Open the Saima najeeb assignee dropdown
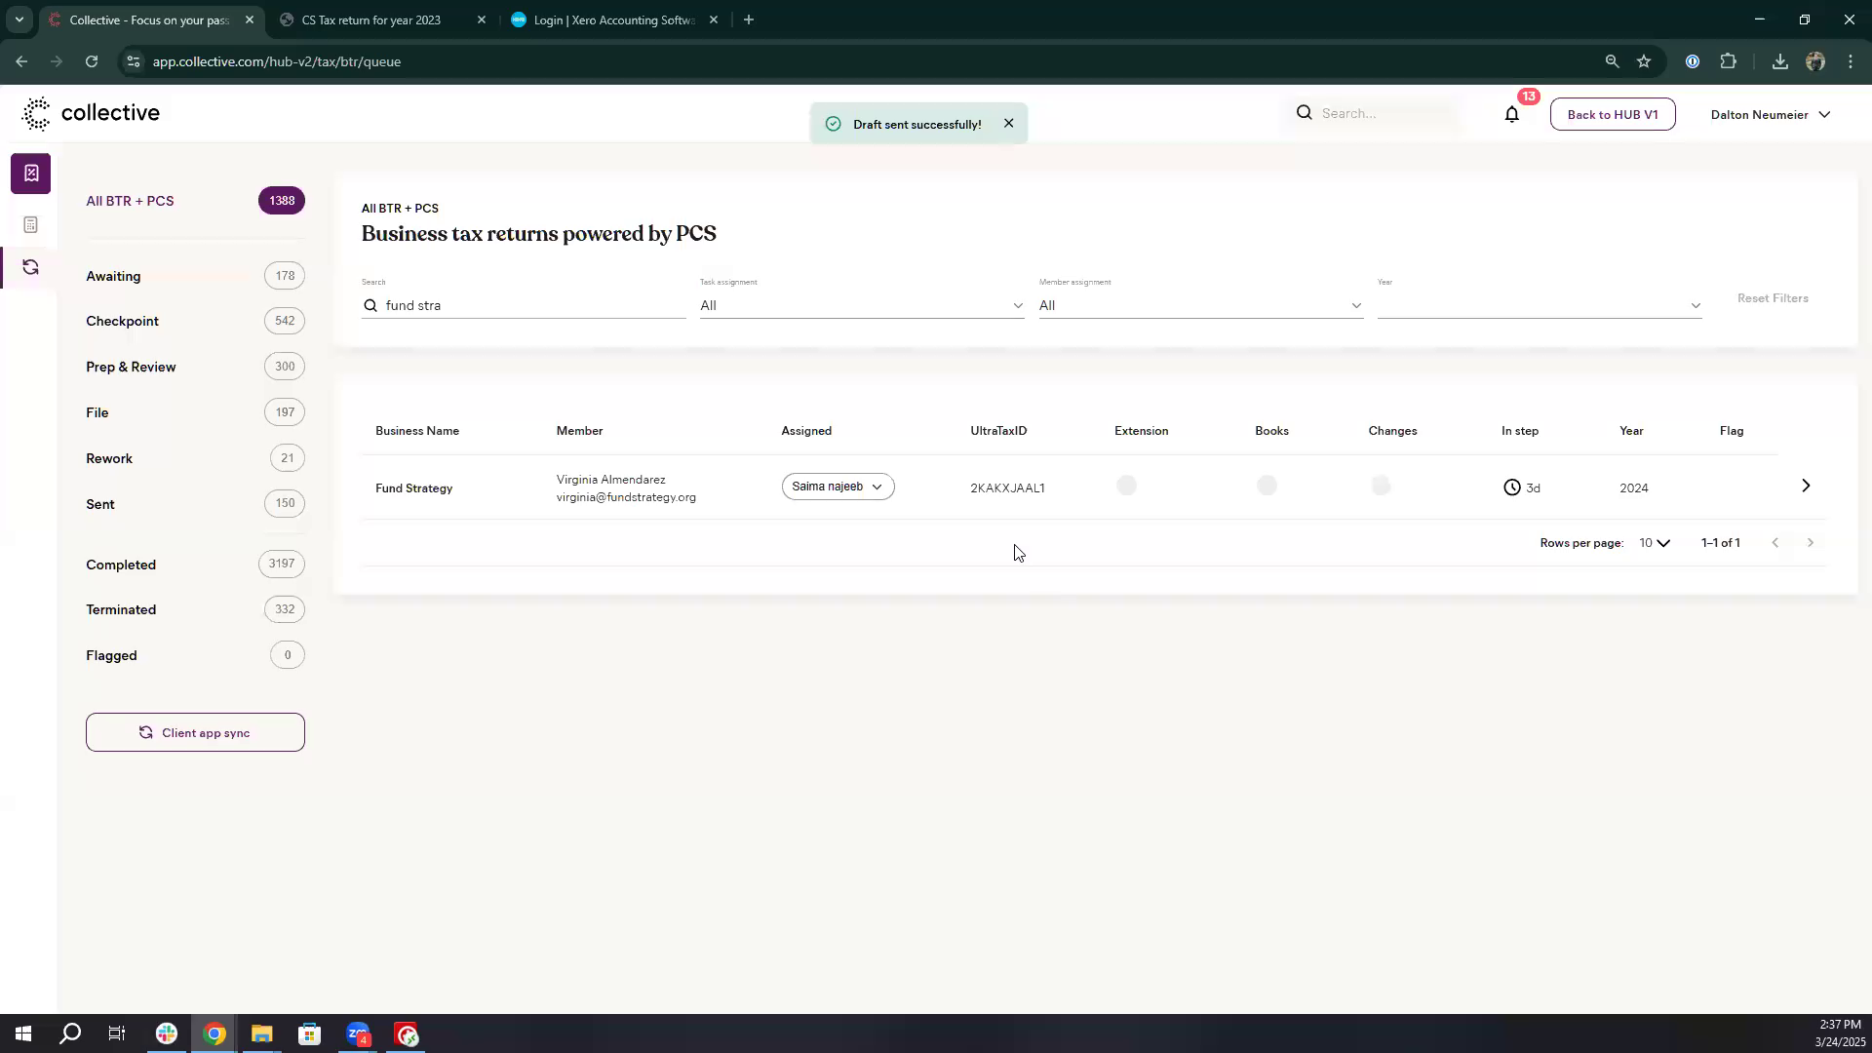1872x1053 pixels. click(x=838, y=487)
